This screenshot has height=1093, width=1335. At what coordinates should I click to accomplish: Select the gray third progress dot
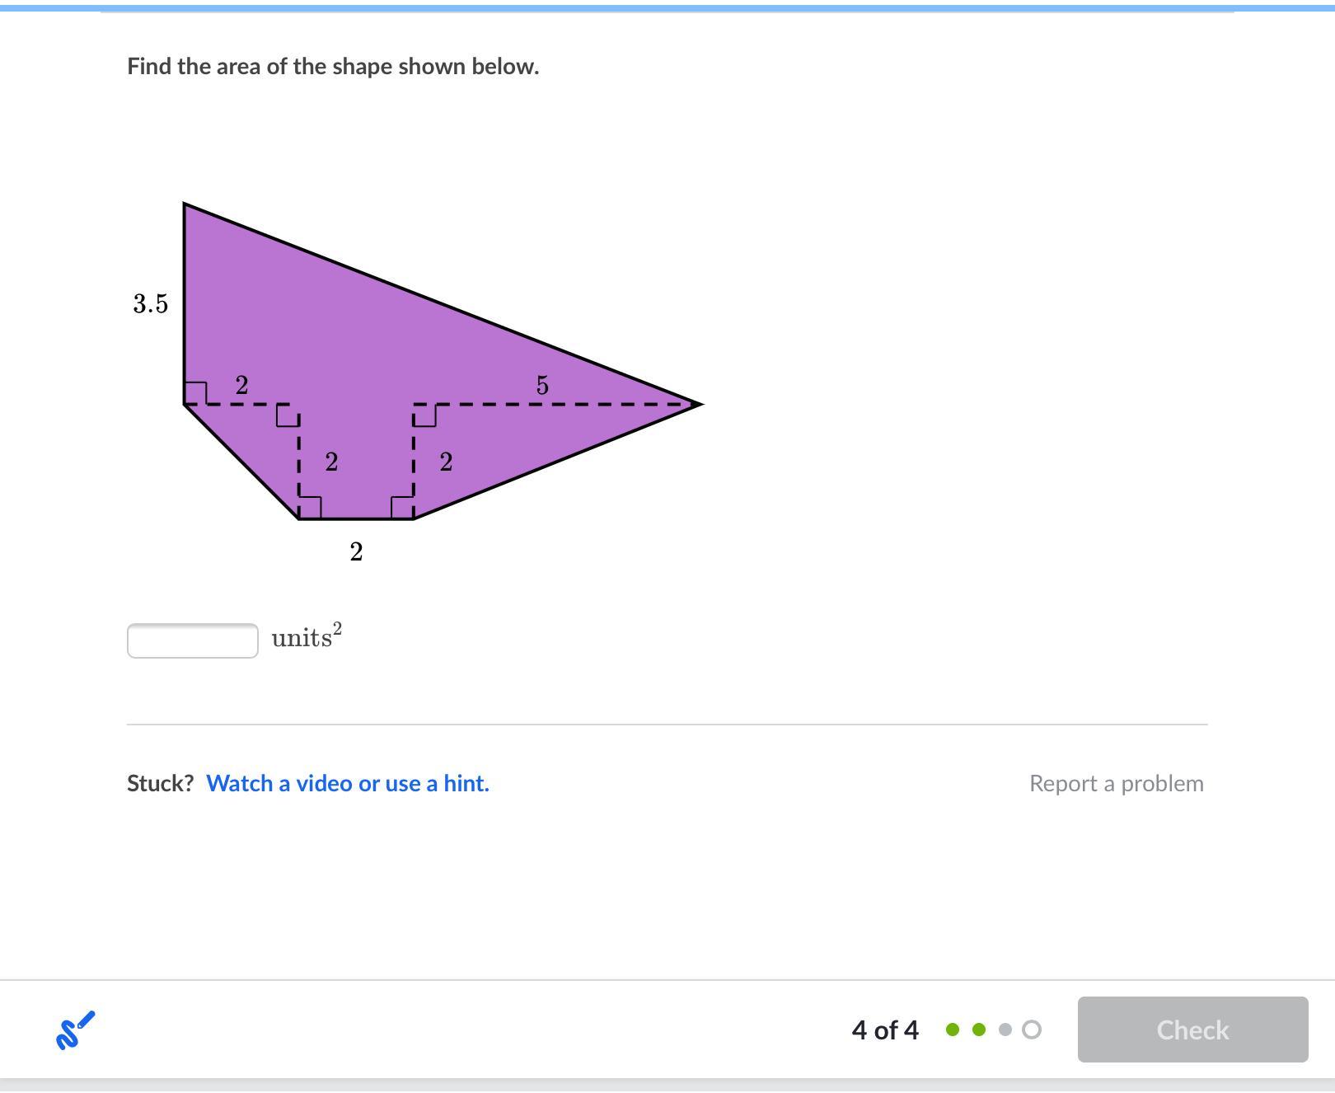(x=1005, y=1030)
